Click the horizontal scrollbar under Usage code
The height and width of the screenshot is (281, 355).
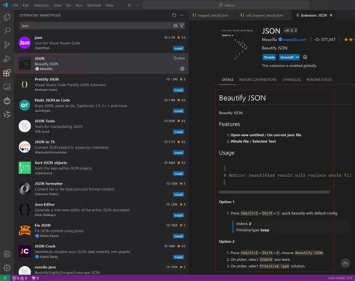[x=274, y=192]
